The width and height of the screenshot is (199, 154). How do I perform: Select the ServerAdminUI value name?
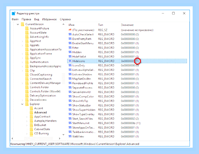point(82,92)
